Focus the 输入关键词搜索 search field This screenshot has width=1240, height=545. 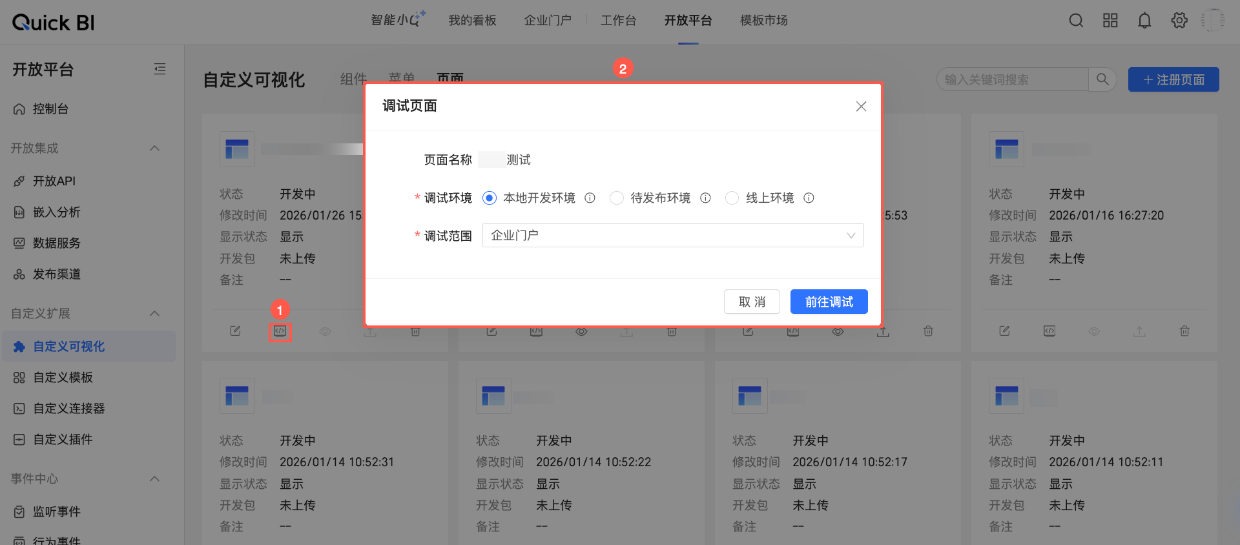pos(1013,79)
